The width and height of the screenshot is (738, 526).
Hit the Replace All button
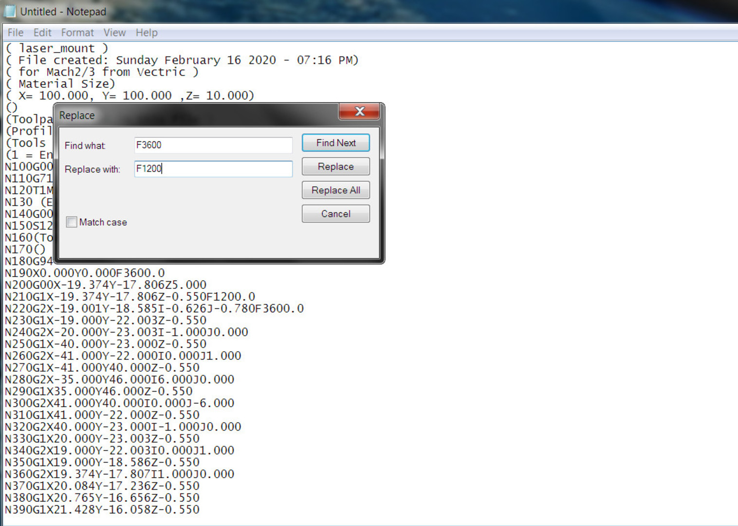(335, 190)
